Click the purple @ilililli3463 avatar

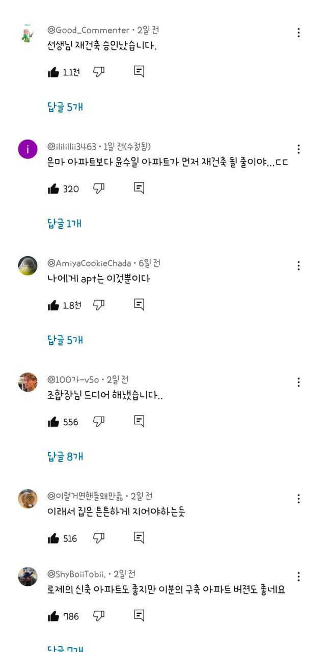[x=28, y=149]
